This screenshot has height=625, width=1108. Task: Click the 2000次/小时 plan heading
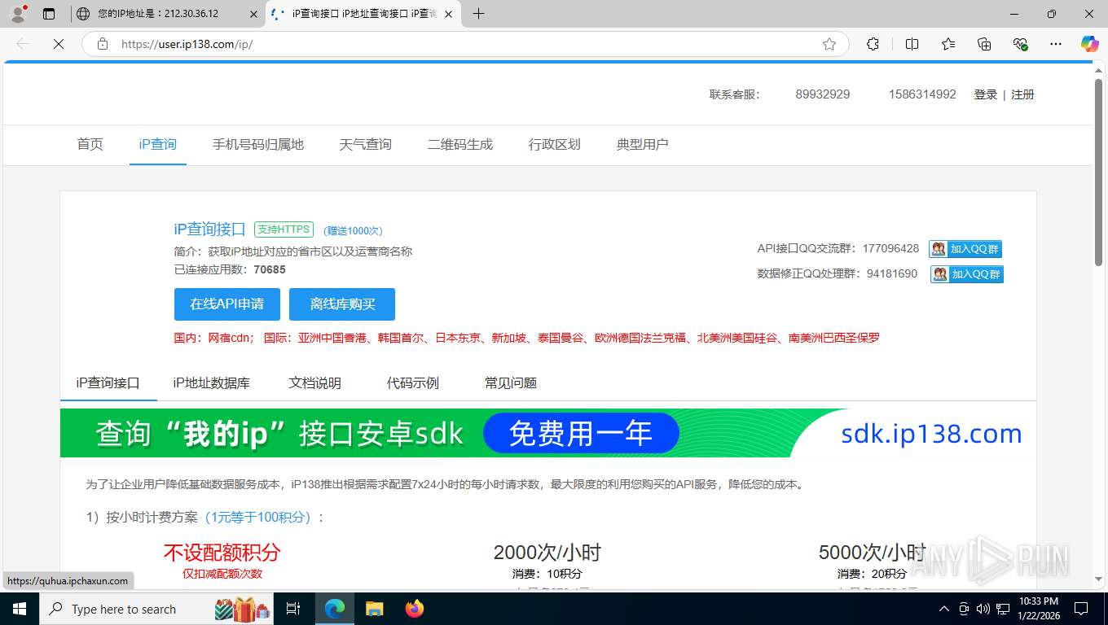point(547,553)
